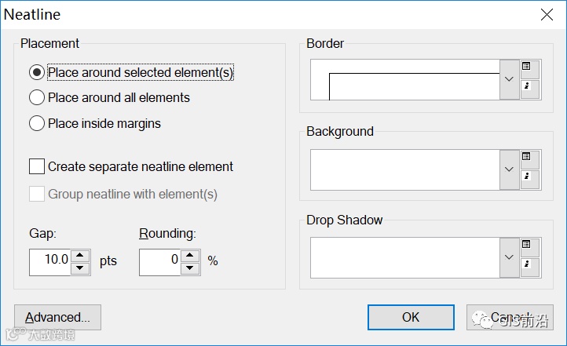This screenshot has height=346, width=567.
Task: Increase Gap value with up arrow
Action: click(80, 255)
